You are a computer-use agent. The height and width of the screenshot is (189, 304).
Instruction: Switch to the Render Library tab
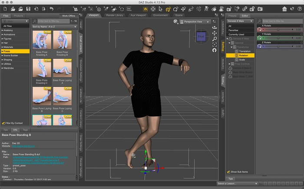click(x=115, y=15)
